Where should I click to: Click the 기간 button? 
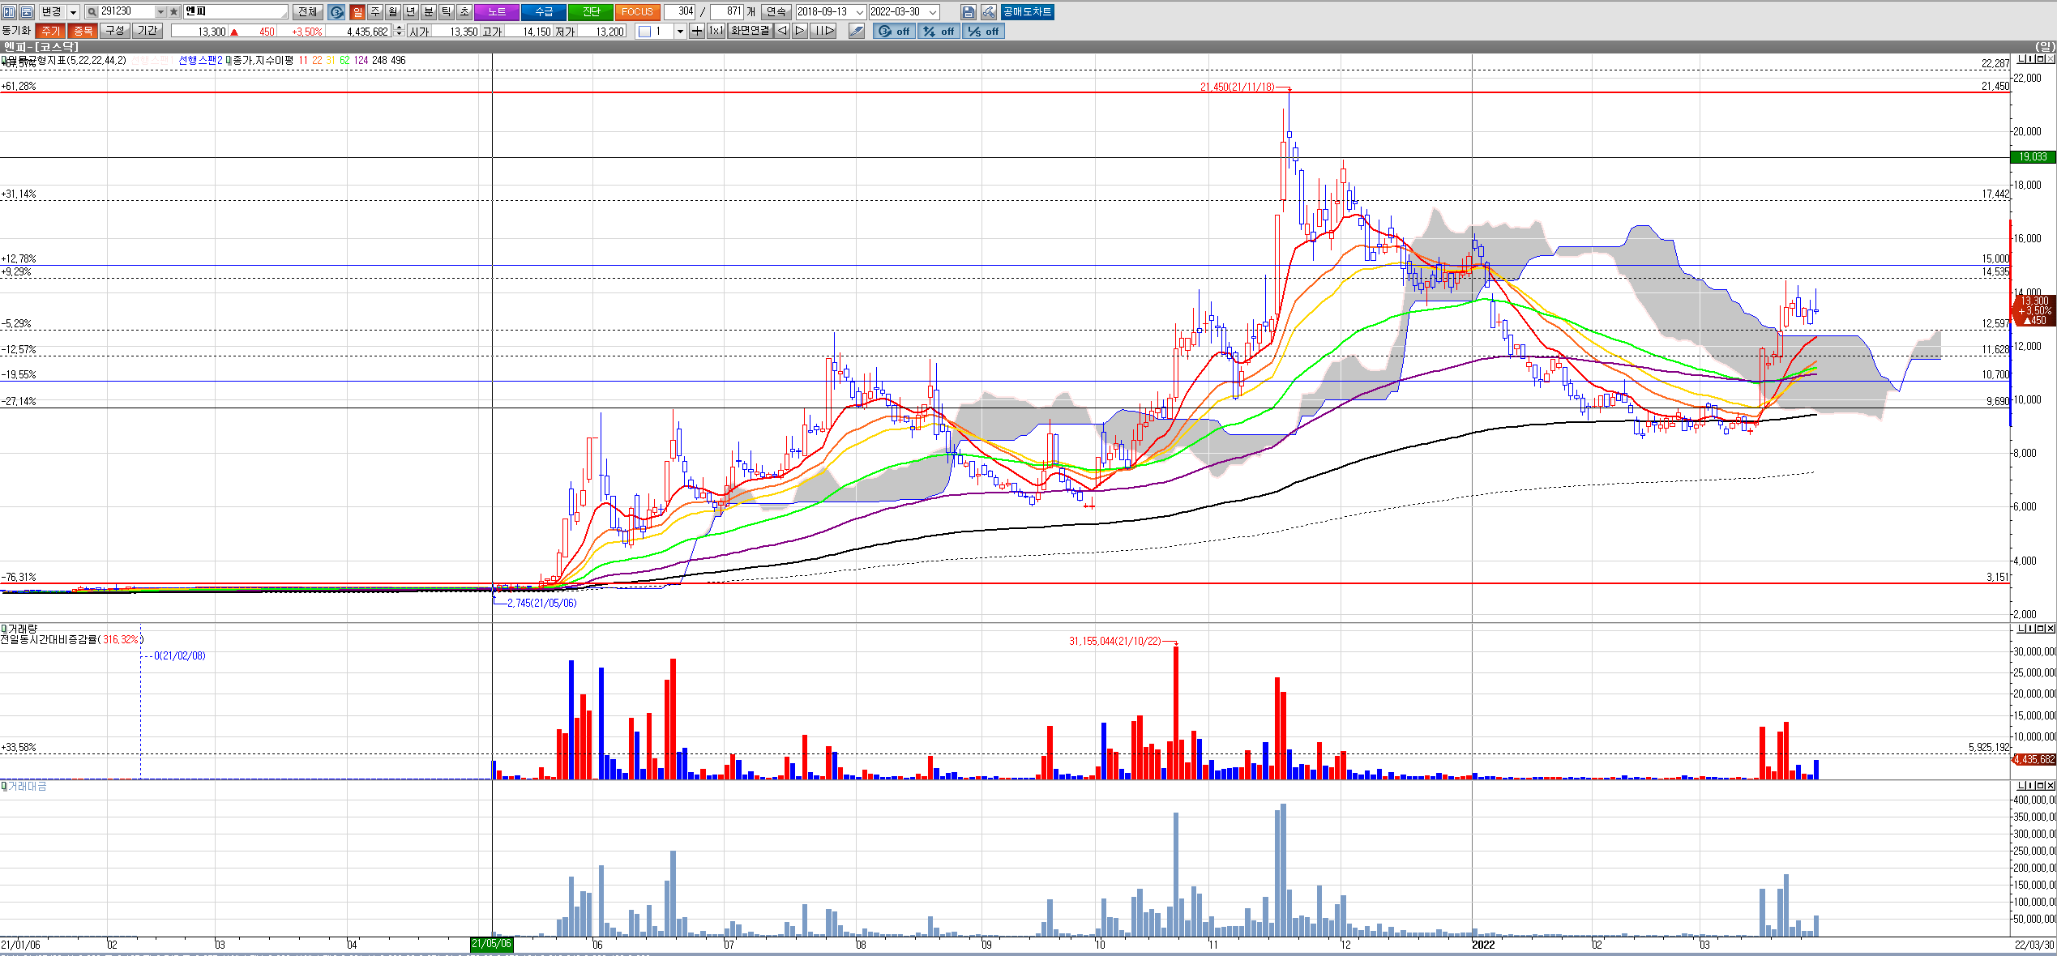(148, 31)
